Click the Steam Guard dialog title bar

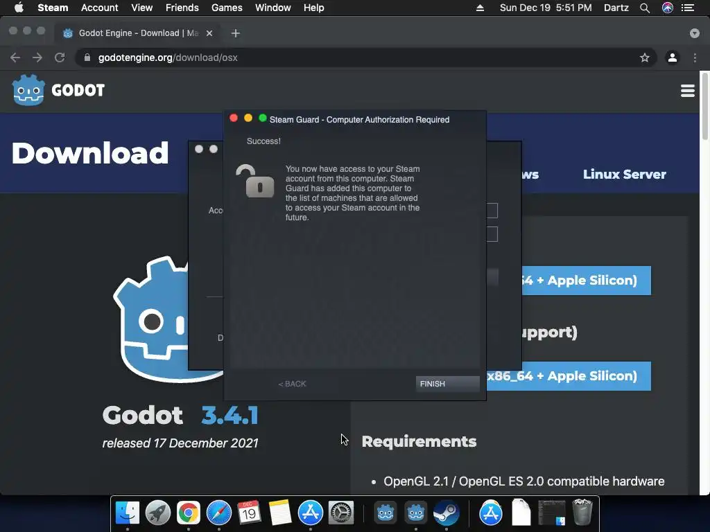pos(355,119)
